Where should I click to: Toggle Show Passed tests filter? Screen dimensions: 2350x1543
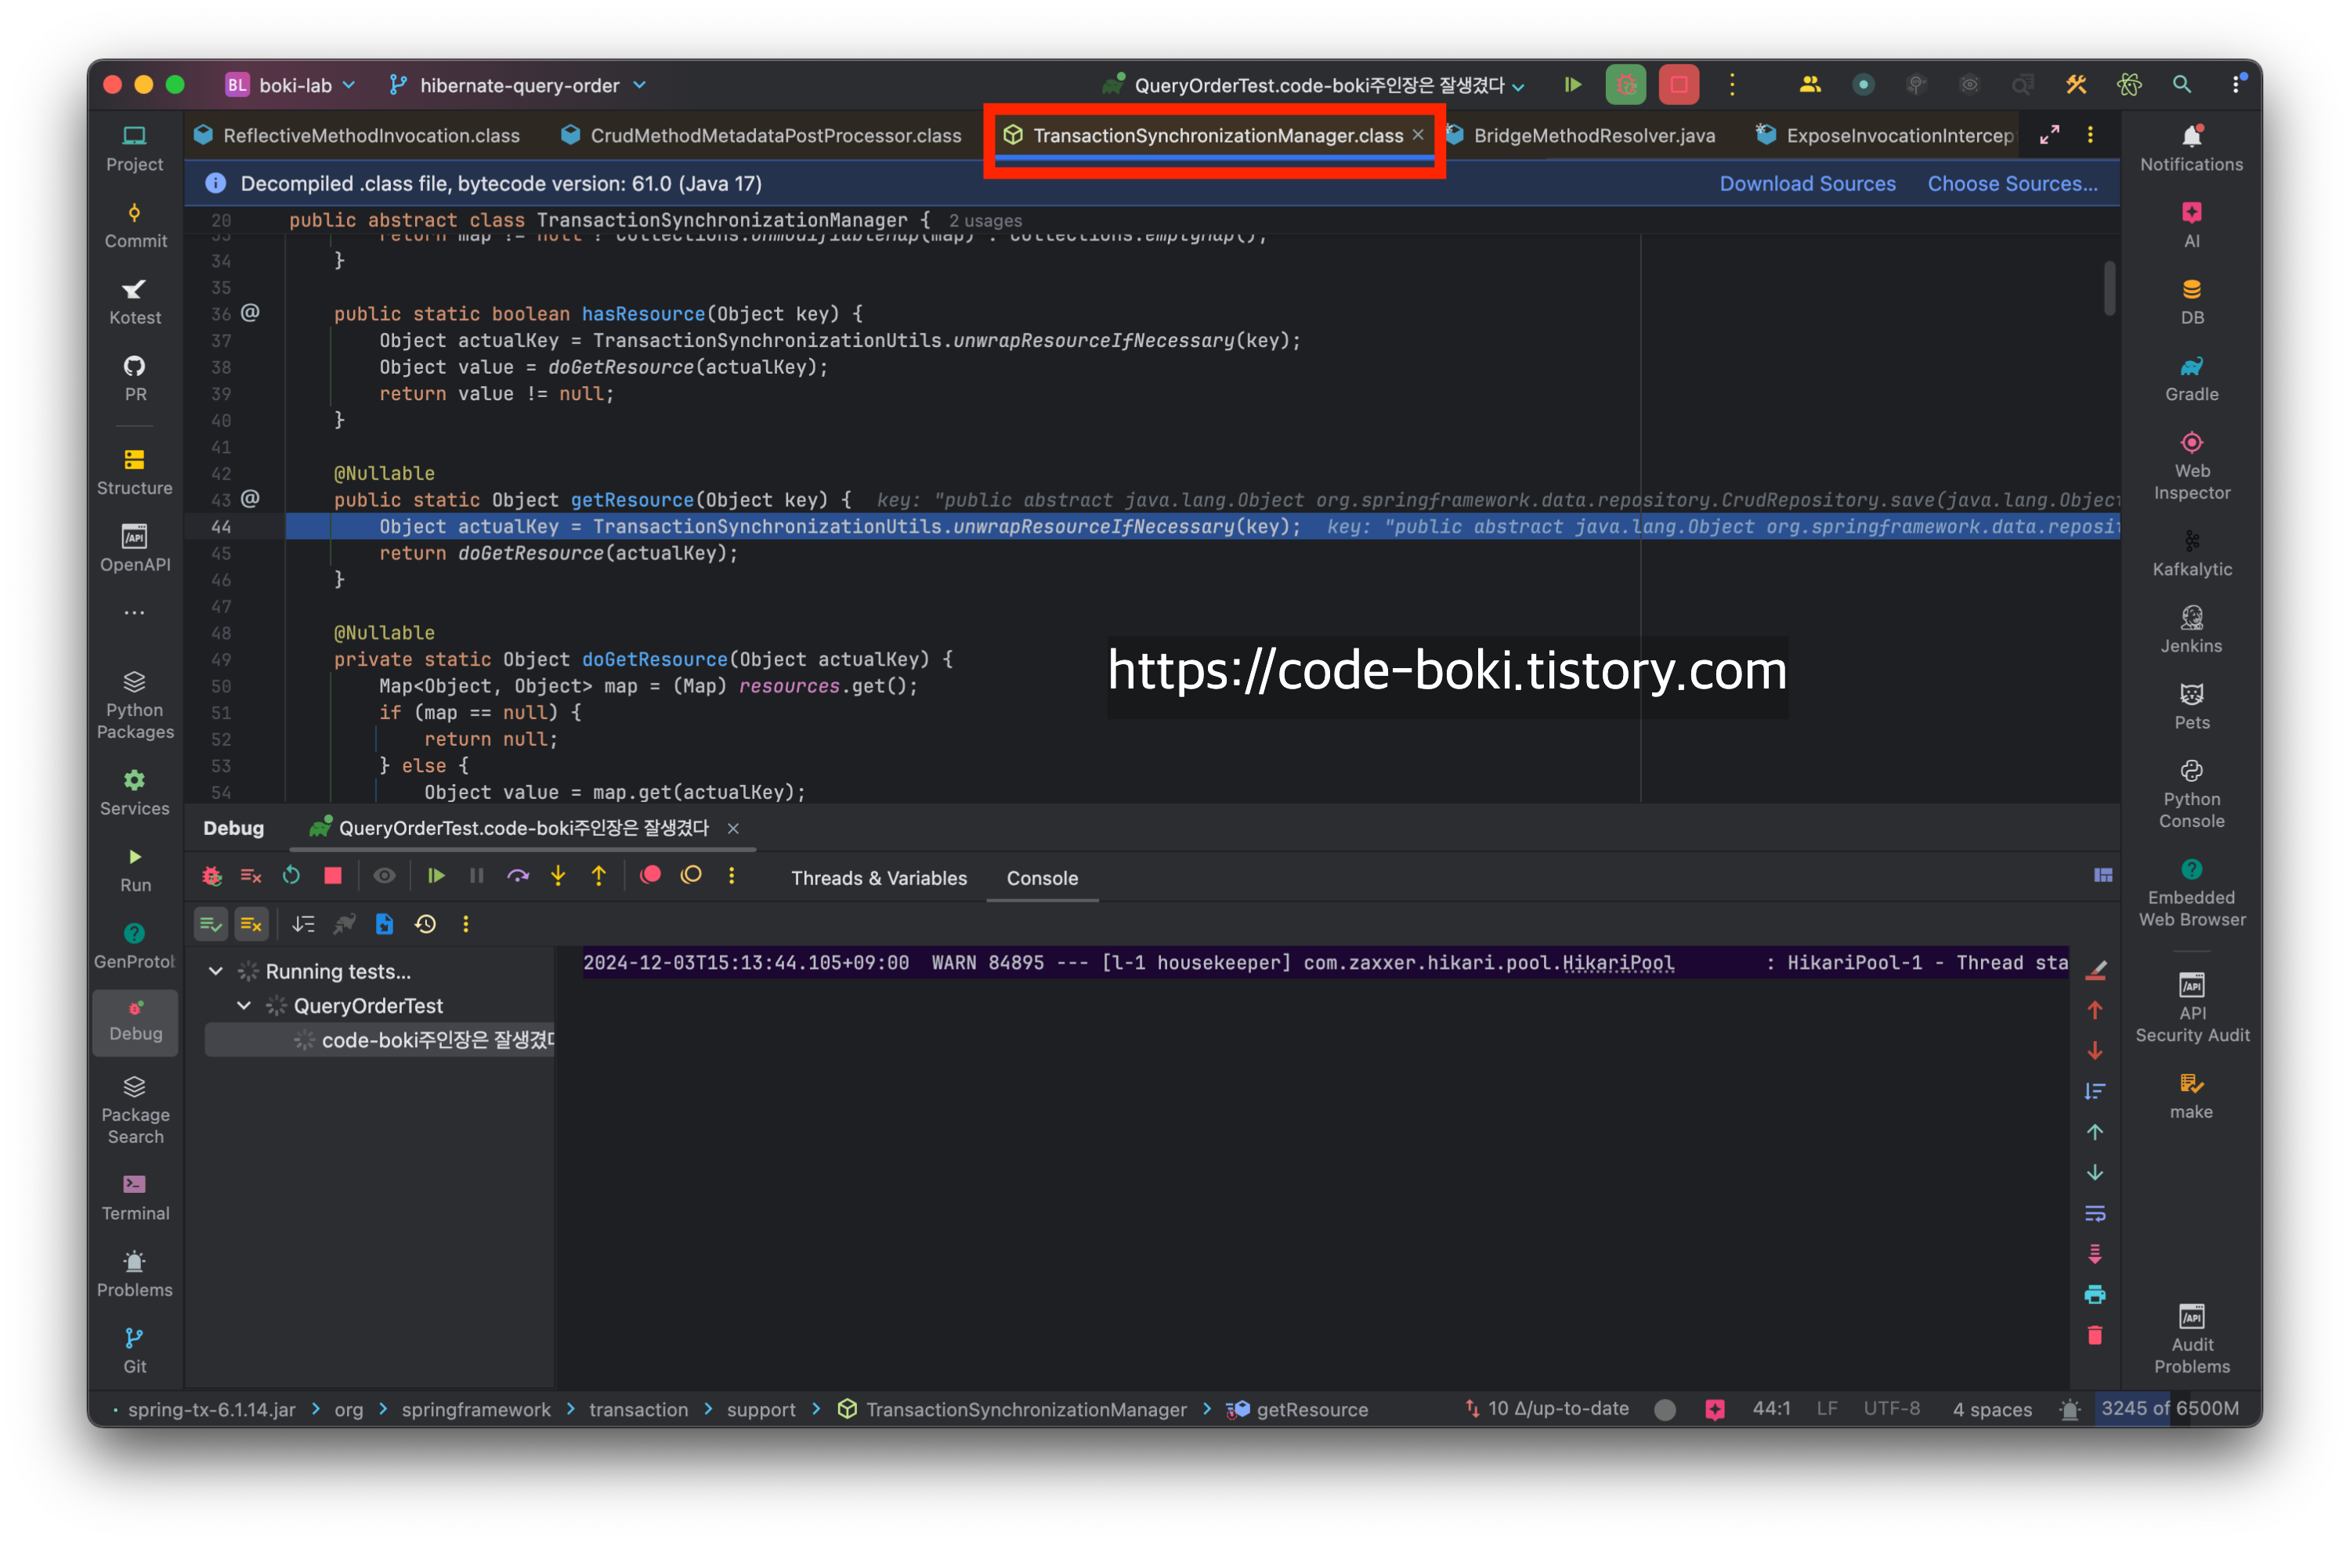click(x=210, y=925)
